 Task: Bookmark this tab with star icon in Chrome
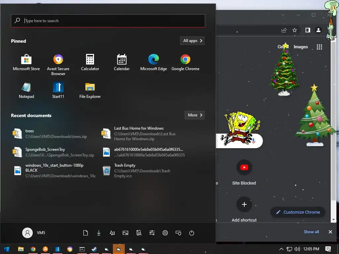coord(294,30)
